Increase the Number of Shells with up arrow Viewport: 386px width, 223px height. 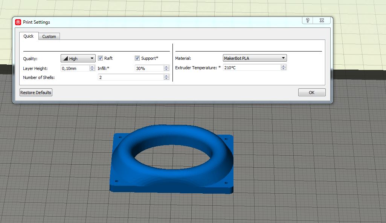[x=166, y=76]
